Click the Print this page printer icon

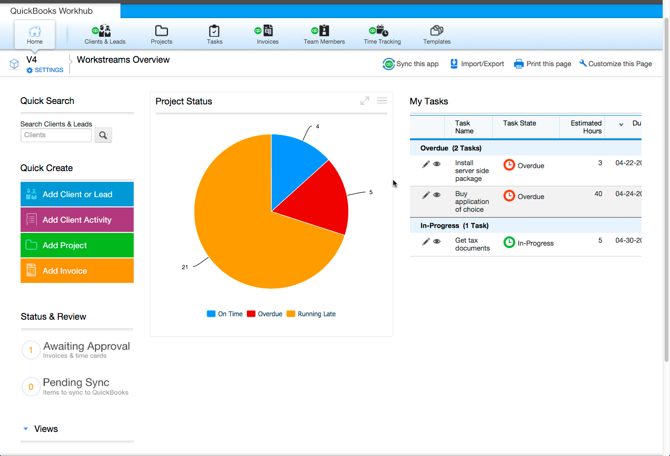[x=519, y=64]
